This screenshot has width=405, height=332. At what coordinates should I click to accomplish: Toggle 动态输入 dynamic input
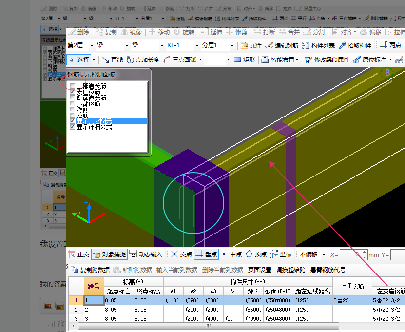click(x=146, y=254)
